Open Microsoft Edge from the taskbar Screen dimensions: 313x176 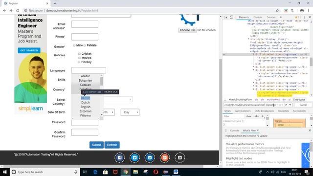tap(95, 172)
